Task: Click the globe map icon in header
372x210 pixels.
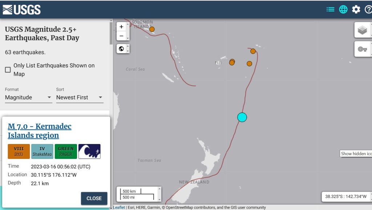Action: 343,9
